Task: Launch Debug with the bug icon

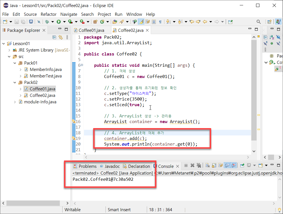Action: tap(47, 22)
